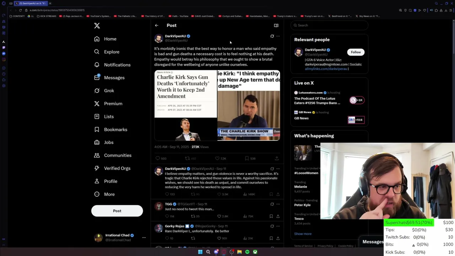
Task: Open Grok icon on TGG reply
Action: (272, 204)
